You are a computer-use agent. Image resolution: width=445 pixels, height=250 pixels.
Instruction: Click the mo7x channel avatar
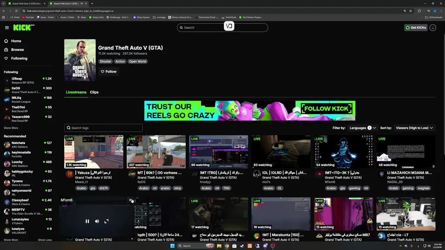click(x=257, y=174)
